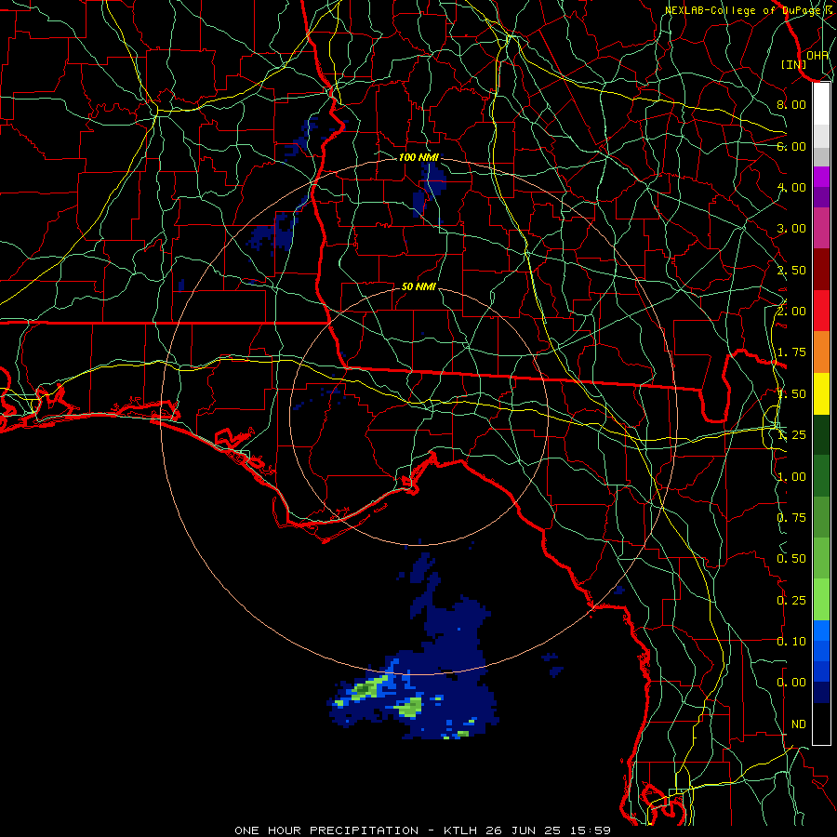This screenshot has width=837, height=837.
Task: Click the bright red swatch near 2.00
Action: (821, 311)
